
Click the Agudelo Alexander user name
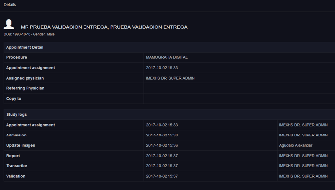tap(296, 145)
